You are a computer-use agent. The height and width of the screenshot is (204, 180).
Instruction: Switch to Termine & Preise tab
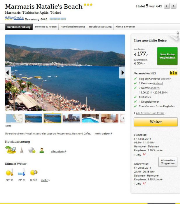(46, 27)
